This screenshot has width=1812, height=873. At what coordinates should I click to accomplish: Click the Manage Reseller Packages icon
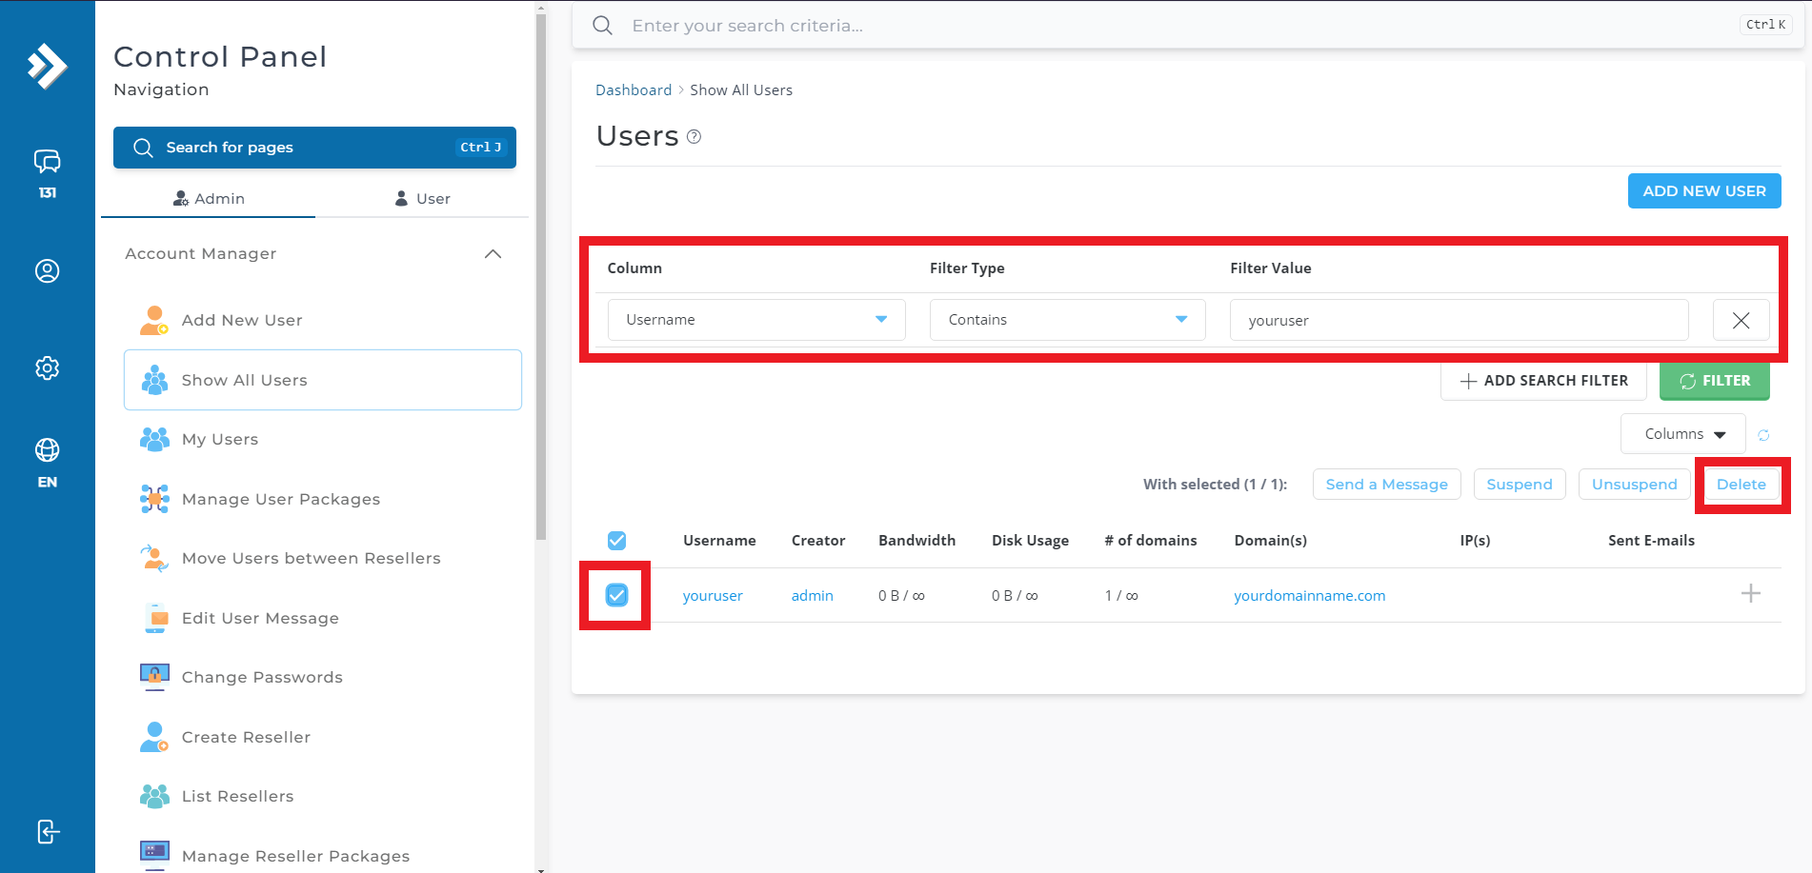(153, 855)
